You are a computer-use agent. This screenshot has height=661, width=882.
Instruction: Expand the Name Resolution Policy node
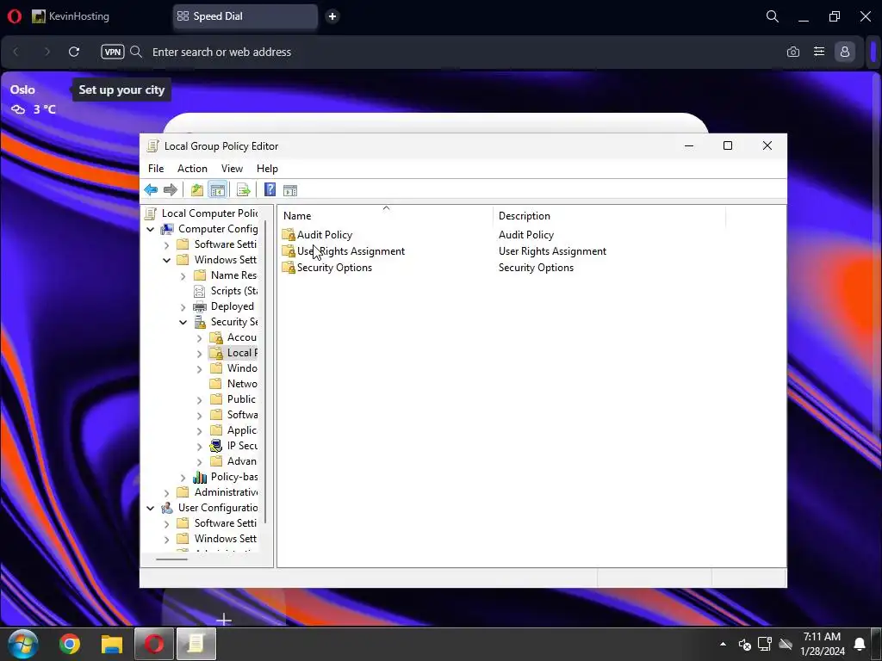coord(183,276)
